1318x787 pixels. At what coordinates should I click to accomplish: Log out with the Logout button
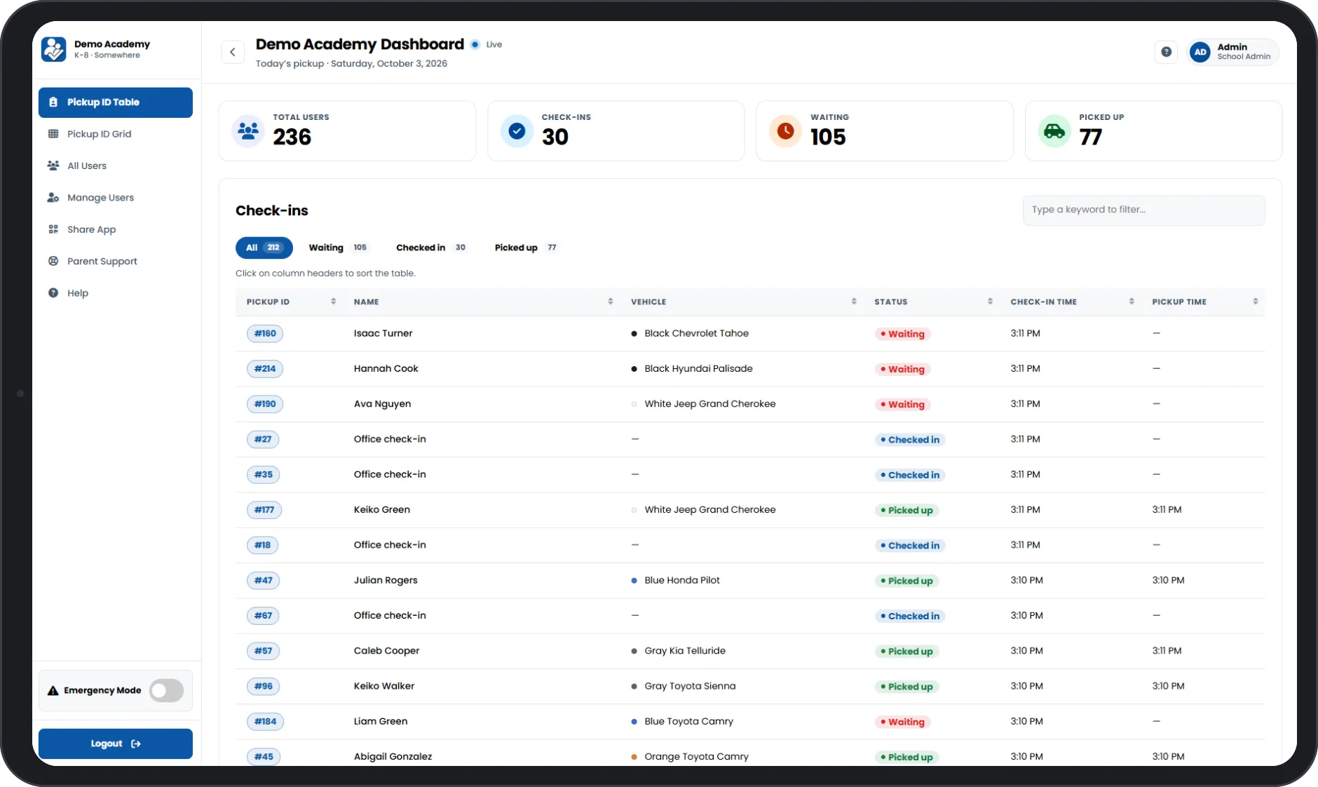point(116,744)
